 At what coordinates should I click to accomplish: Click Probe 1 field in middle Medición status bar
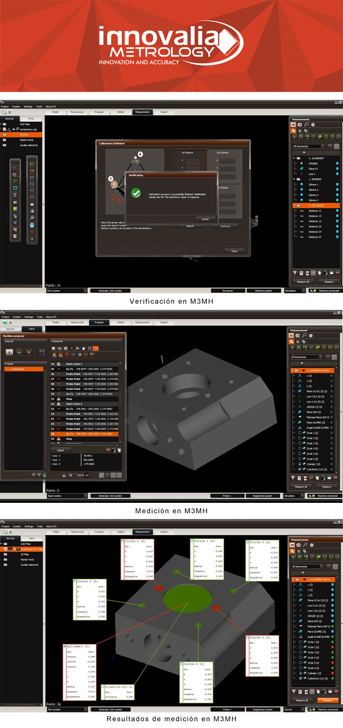[x=227, y=496]
